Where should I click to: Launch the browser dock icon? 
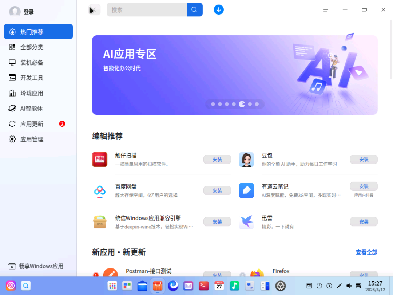(173, 286)
